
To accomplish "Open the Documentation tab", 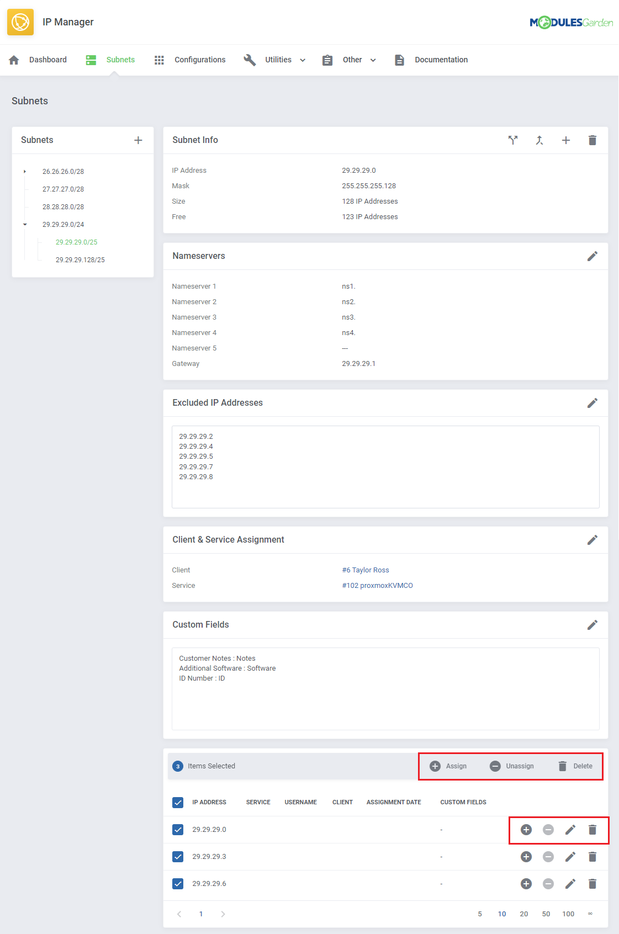I will point(431,60).
